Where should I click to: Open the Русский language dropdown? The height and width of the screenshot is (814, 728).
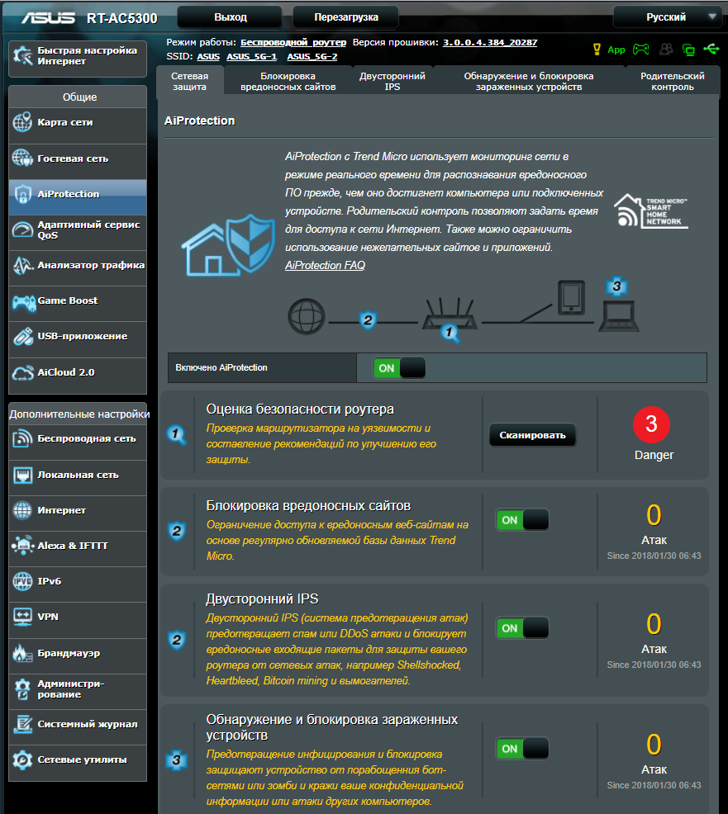pyautogui.click(x=667, y=17)
